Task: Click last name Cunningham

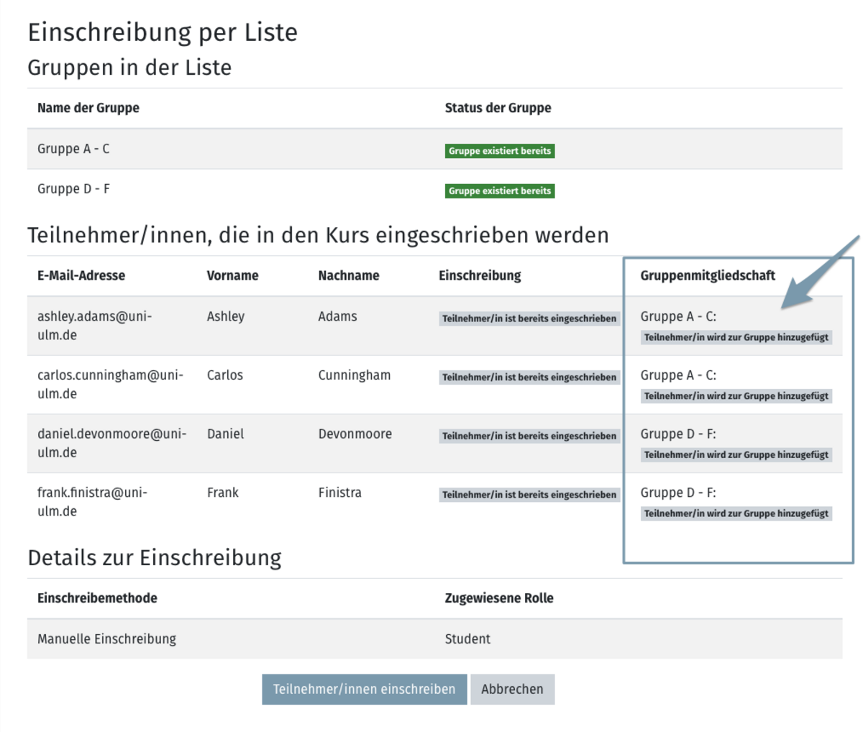Action: click(x=355, y=375)
